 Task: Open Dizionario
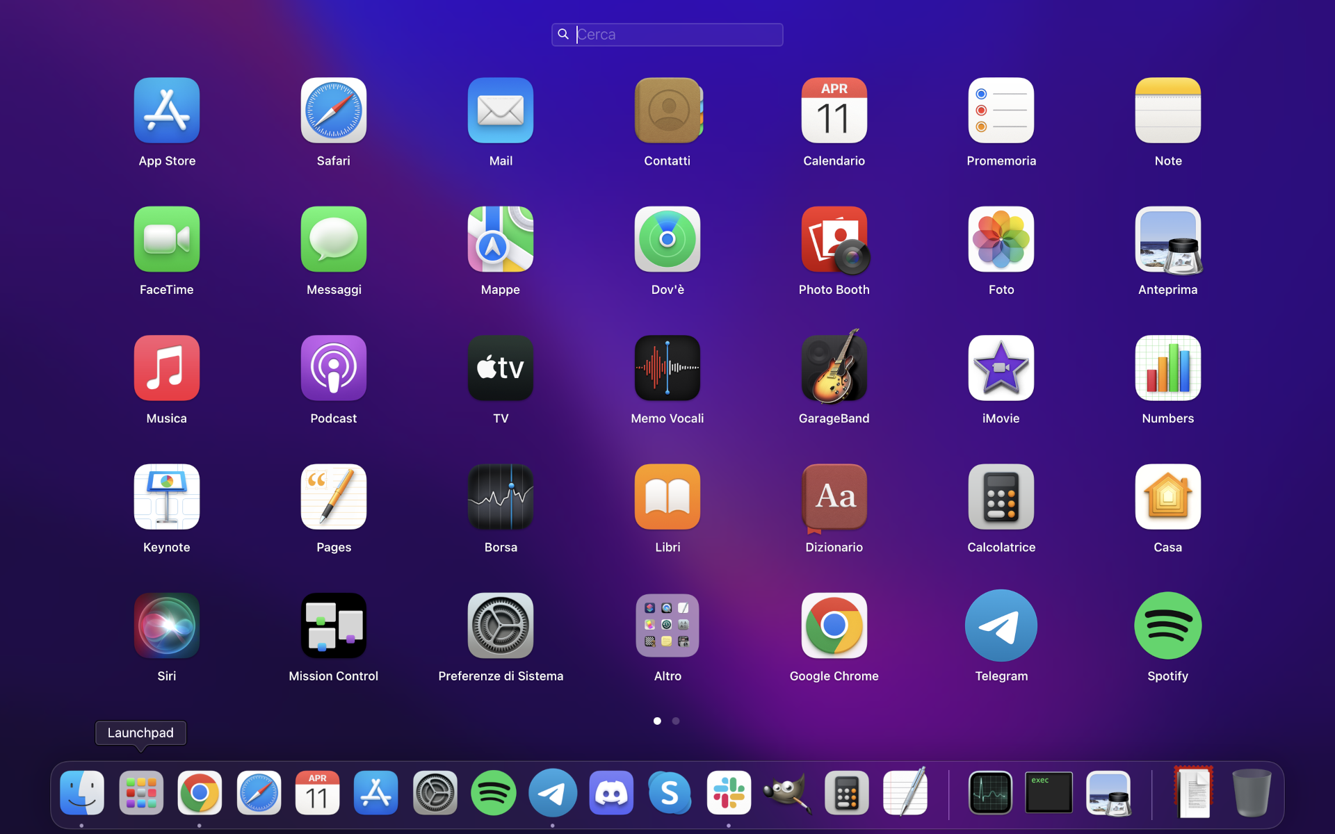[834, 497]
